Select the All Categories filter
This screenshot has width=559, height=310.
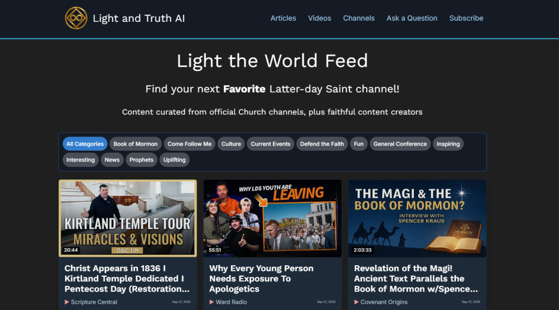[x=85, y=144]
